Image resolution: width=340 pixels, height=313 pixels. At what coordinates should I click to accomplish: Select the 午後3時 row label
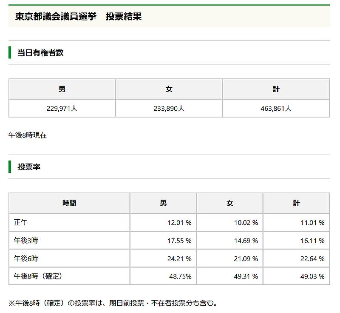[26, 241]
